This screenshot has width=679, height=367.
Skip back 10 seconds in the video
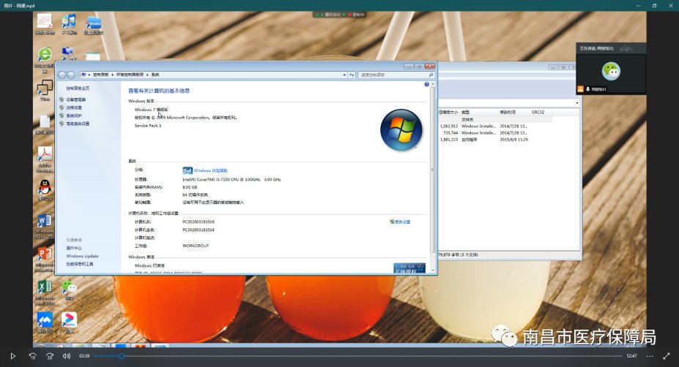[x=32, y=356]
